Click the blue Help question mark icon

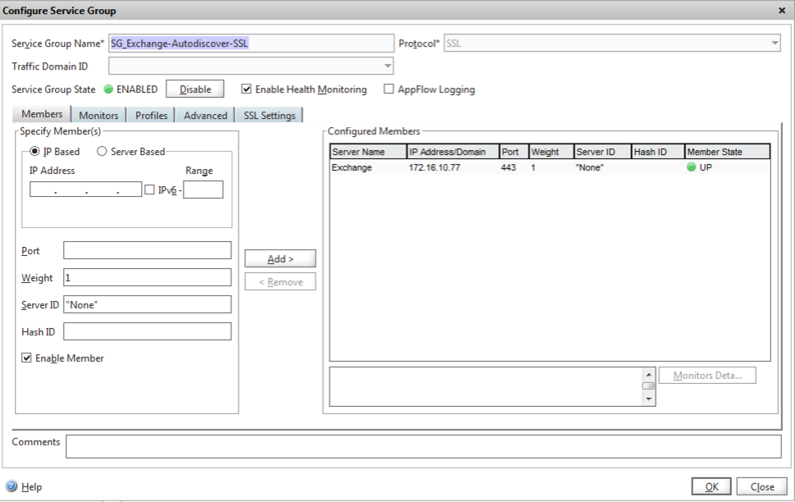pos(11,486)
